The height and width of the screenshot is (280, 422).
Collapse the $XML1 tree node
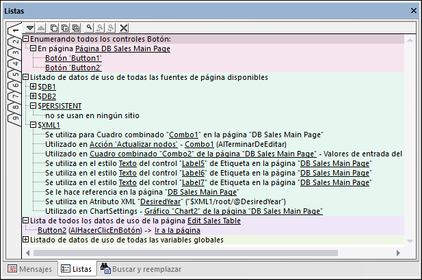tap(34, 126)
